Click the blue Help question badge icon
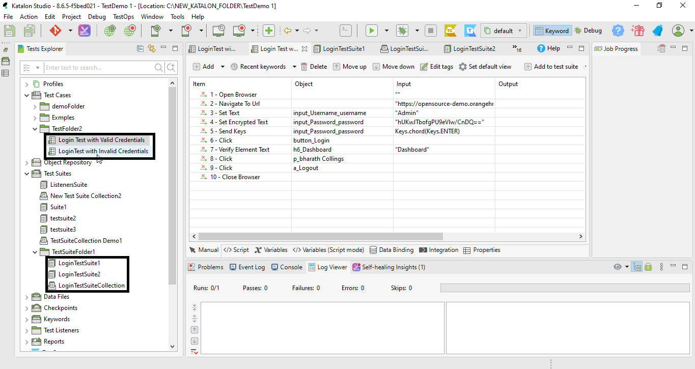 point(618,31)
